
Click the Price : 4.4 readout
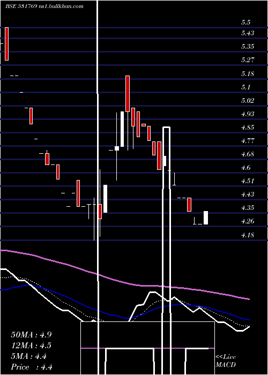pyautogui.click(x=32, y=367)
